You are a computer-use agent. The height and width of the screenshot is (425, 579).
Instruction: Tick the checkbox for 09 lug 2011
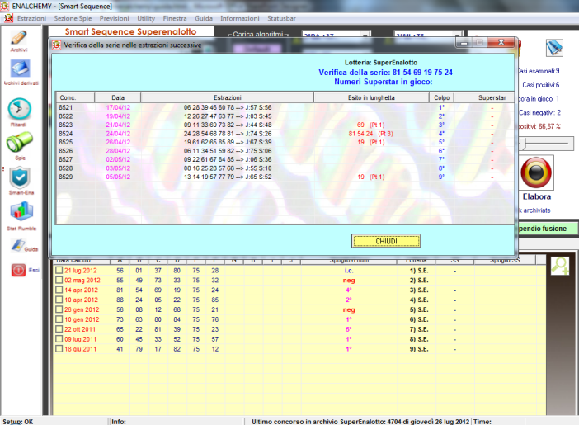click(x=59, y=339)
